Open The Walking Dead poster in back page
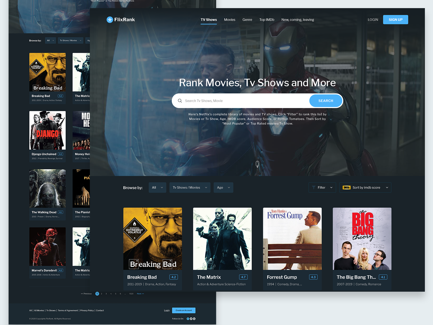Viewport: 433px width, 325px height. pyautogui.click(x=47, y=188)
